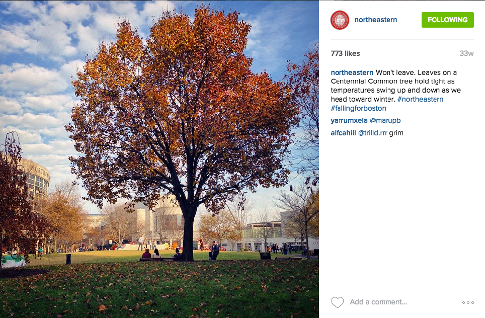Click the word "grim" in alfcahill's comment
This screenshot has width=485, height=318.
(x=396, y=133)
